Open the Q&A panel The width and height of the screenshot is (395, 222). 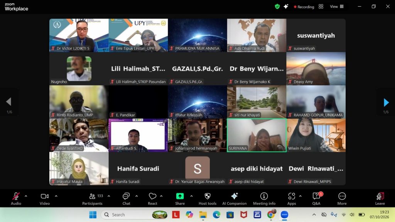(x=316, y=198)
